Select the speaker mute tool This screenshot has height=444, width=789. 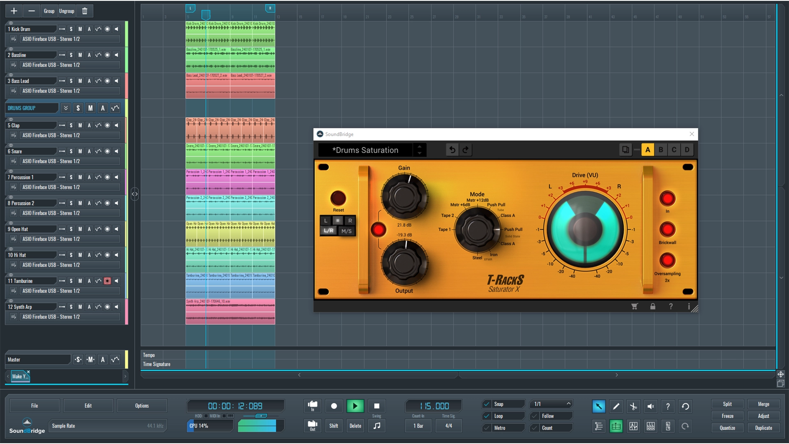point(651,407)
